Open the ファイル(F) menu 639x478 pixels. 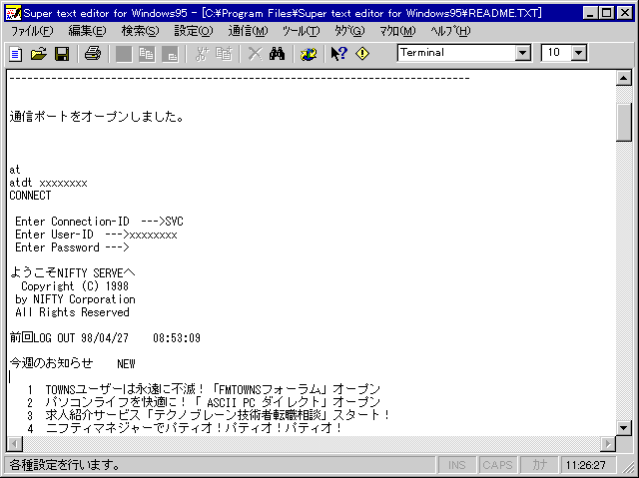coord(32,31)
